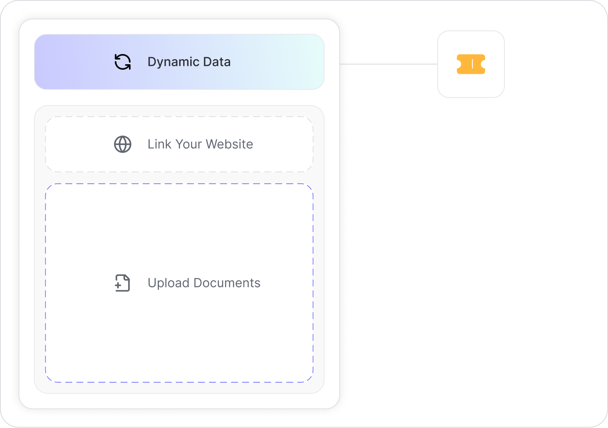Click the "Dynamic Data" text label
This screenshot has width=608, height=428.
pyautogui.click(x=189, y=62)
